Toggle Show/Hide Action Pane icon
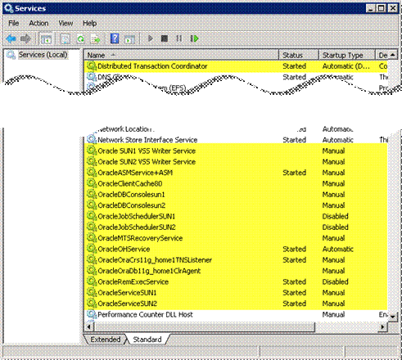Viewport: 402px width, 360px height. [x=130, y=38]
